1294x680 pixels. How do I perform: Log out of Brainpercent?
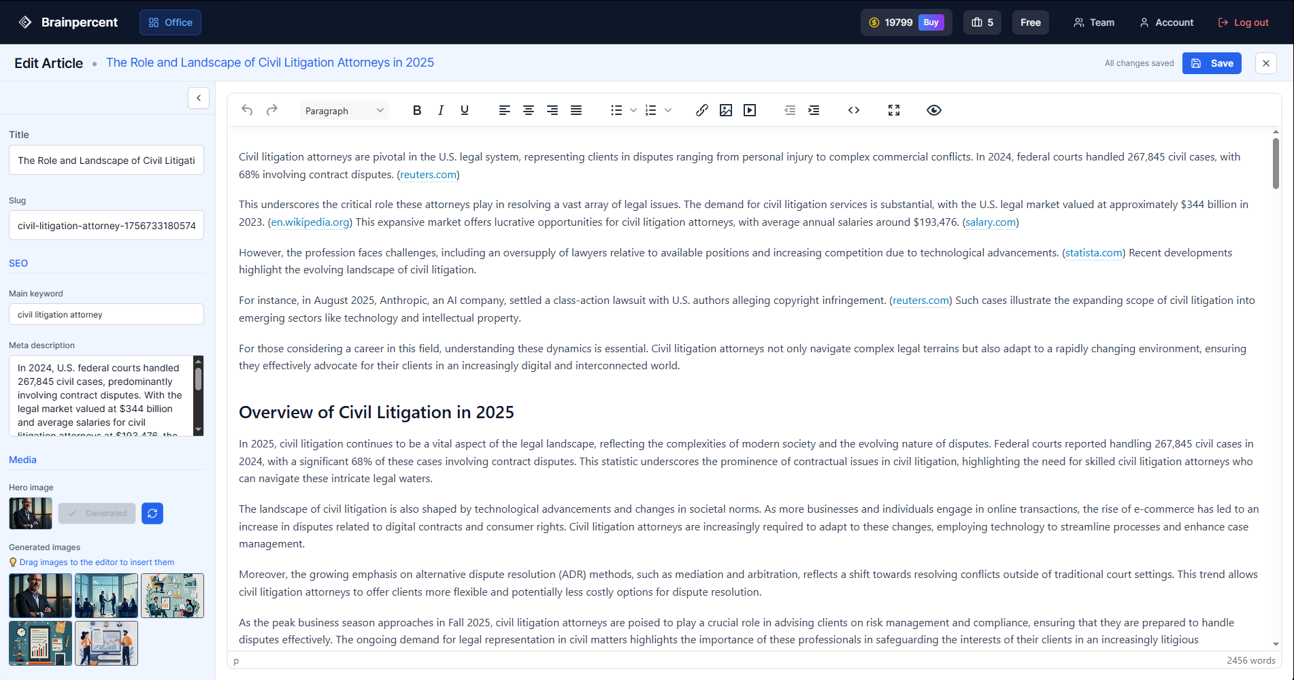[x=1243, y=22]
